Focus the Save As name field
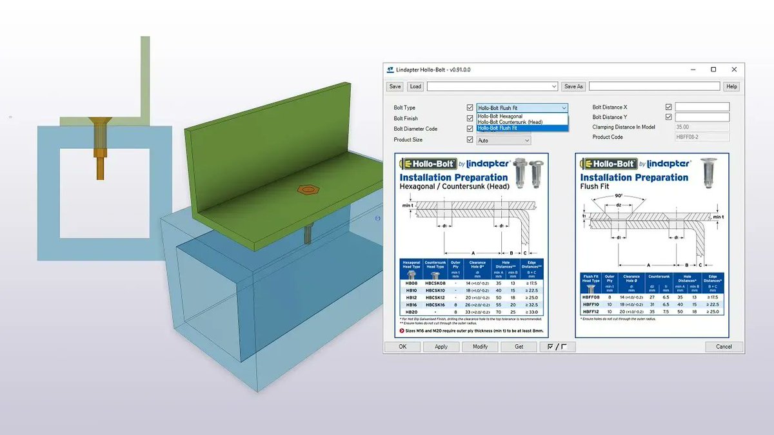Viewport: 774px width, 435px height. pyautogui.click(x=654, y=86)
